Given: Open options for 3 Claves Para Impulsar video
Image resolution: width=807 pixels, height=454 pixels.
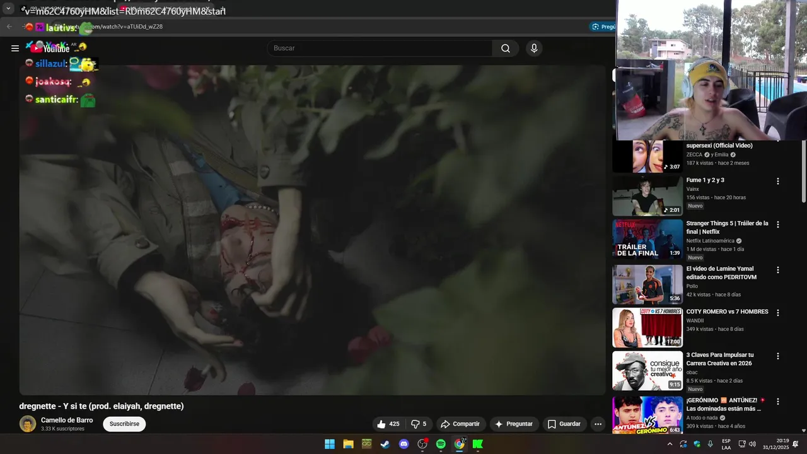Looking at the screenshot, I should [778, 356].
